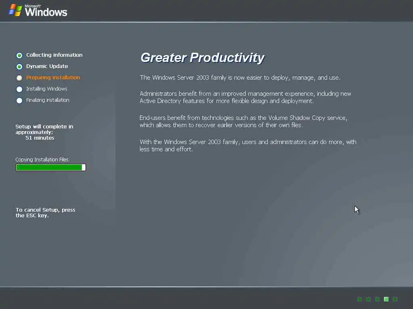The image size is (413, 309).
Task: Click the Dynamic Update step indicator
Action: [19, 66]
